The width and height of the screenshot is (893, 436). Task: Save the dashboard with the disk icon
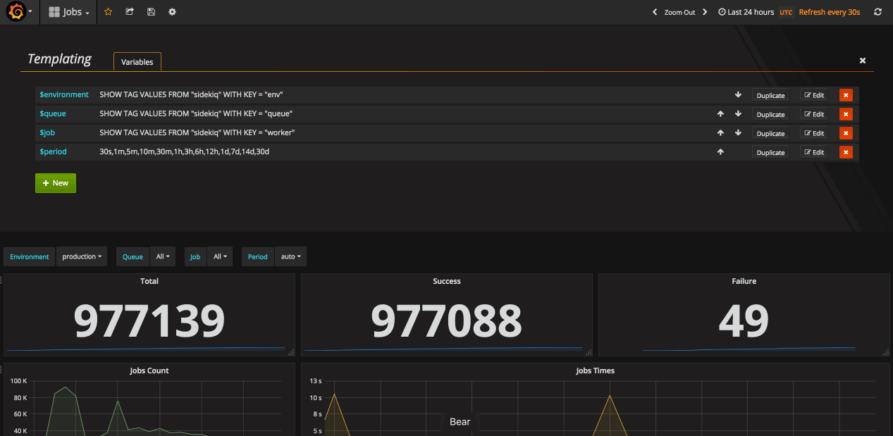[151, 12]
